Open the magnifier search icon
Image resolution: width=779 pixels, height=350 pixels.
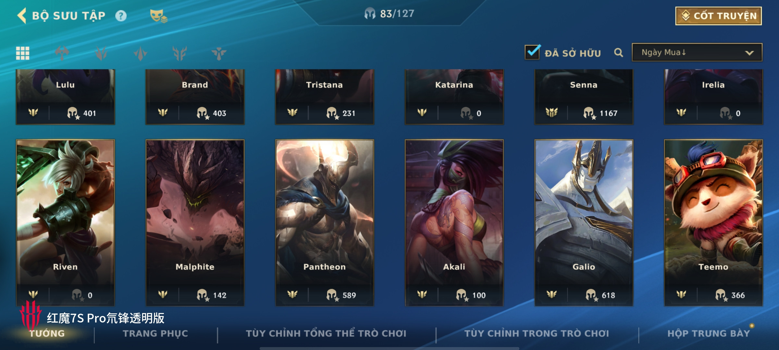coord(619,52)
